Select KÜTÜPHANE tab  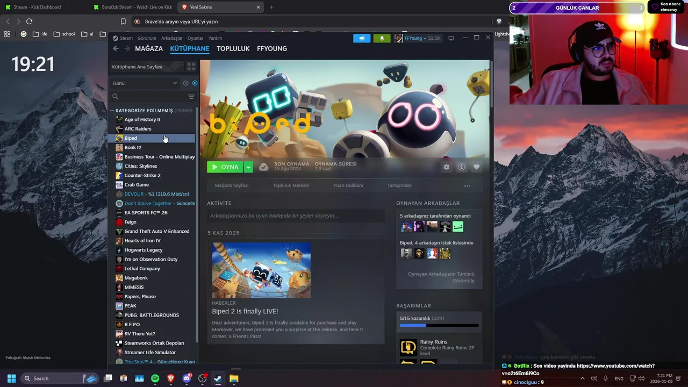pyautogui.click(x=190, y=48)
